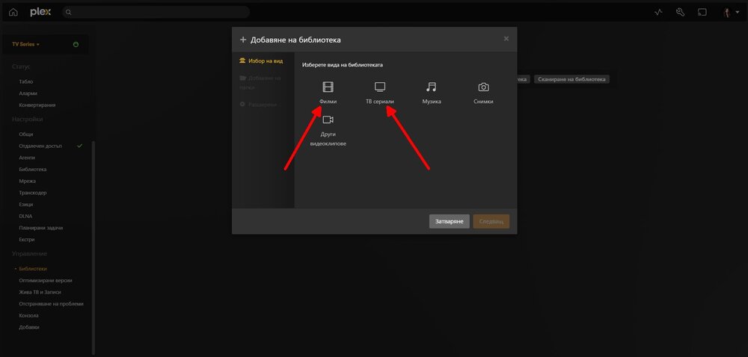Click the Следващ button
Screen dimensions: 748x357
(x=491, y=221)
